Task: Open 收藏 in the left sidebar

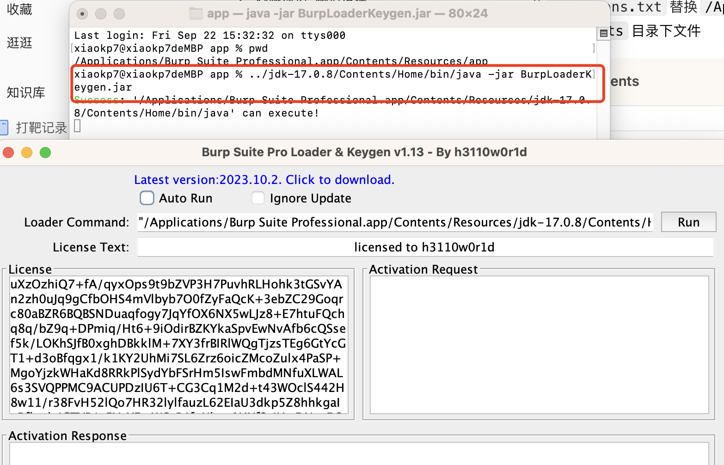Action: click(x=19, y=9)
